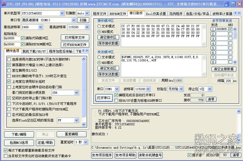Image resolution: width=243 pixels, height=161 pixels.
Task: Click 打开串口 to open the port
Action: coord(104,98)
